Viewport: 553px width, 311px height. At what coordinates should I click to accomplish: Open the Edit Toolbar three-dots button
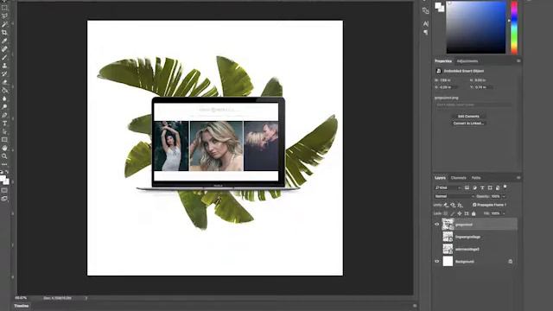(x=4, y=164)
